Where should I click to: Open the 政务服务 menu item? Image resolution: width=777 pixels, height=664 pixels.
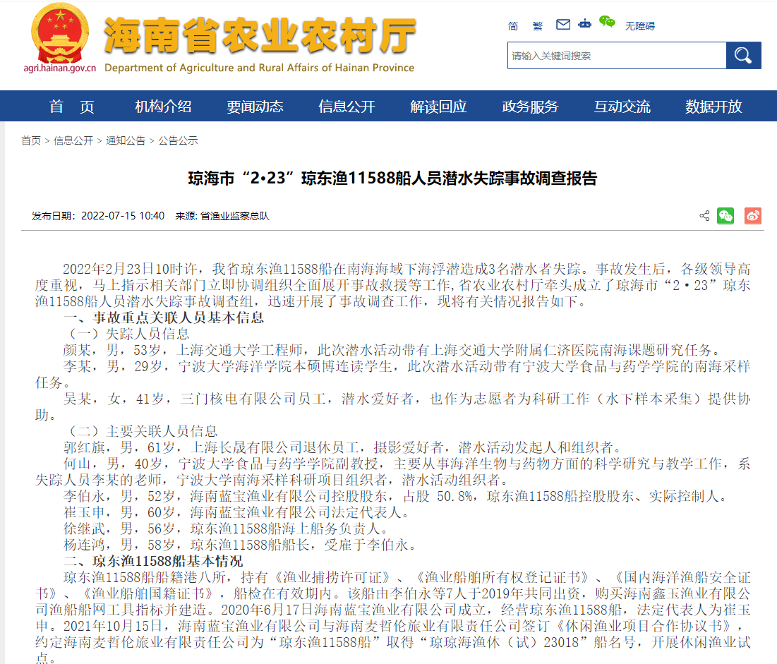click(x=530, y=106)
